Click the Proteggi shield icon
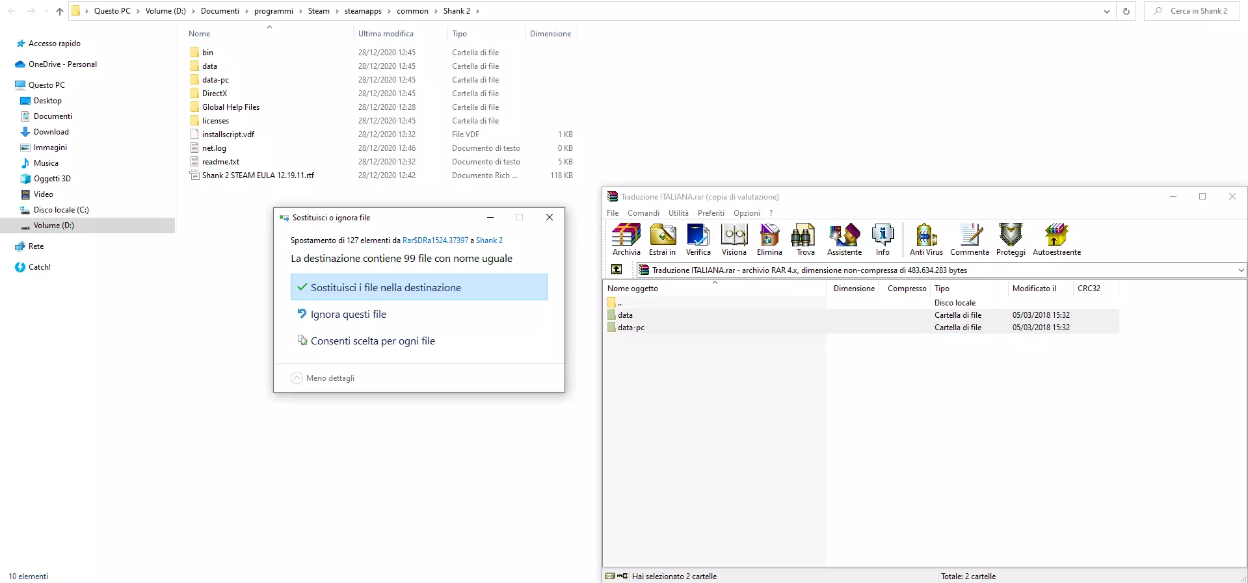The width and height of the screenshot is (1248, 583). [1011, 239]
